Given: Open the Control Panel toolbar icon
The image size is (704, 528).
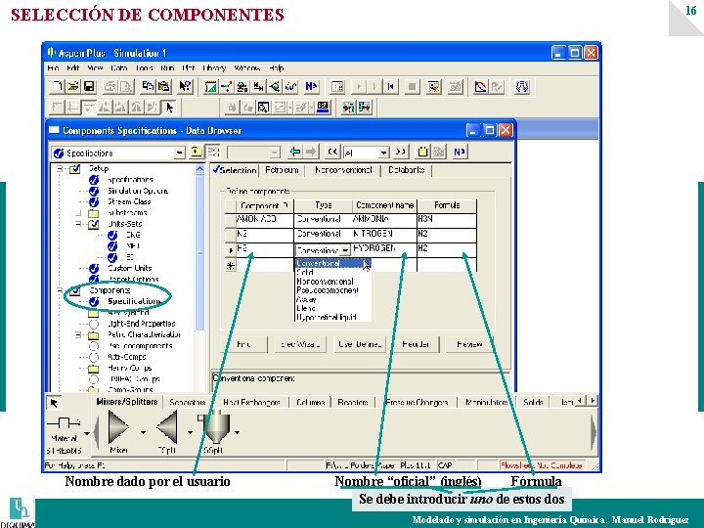Looking at the screenshot, I should pos(336,86).
